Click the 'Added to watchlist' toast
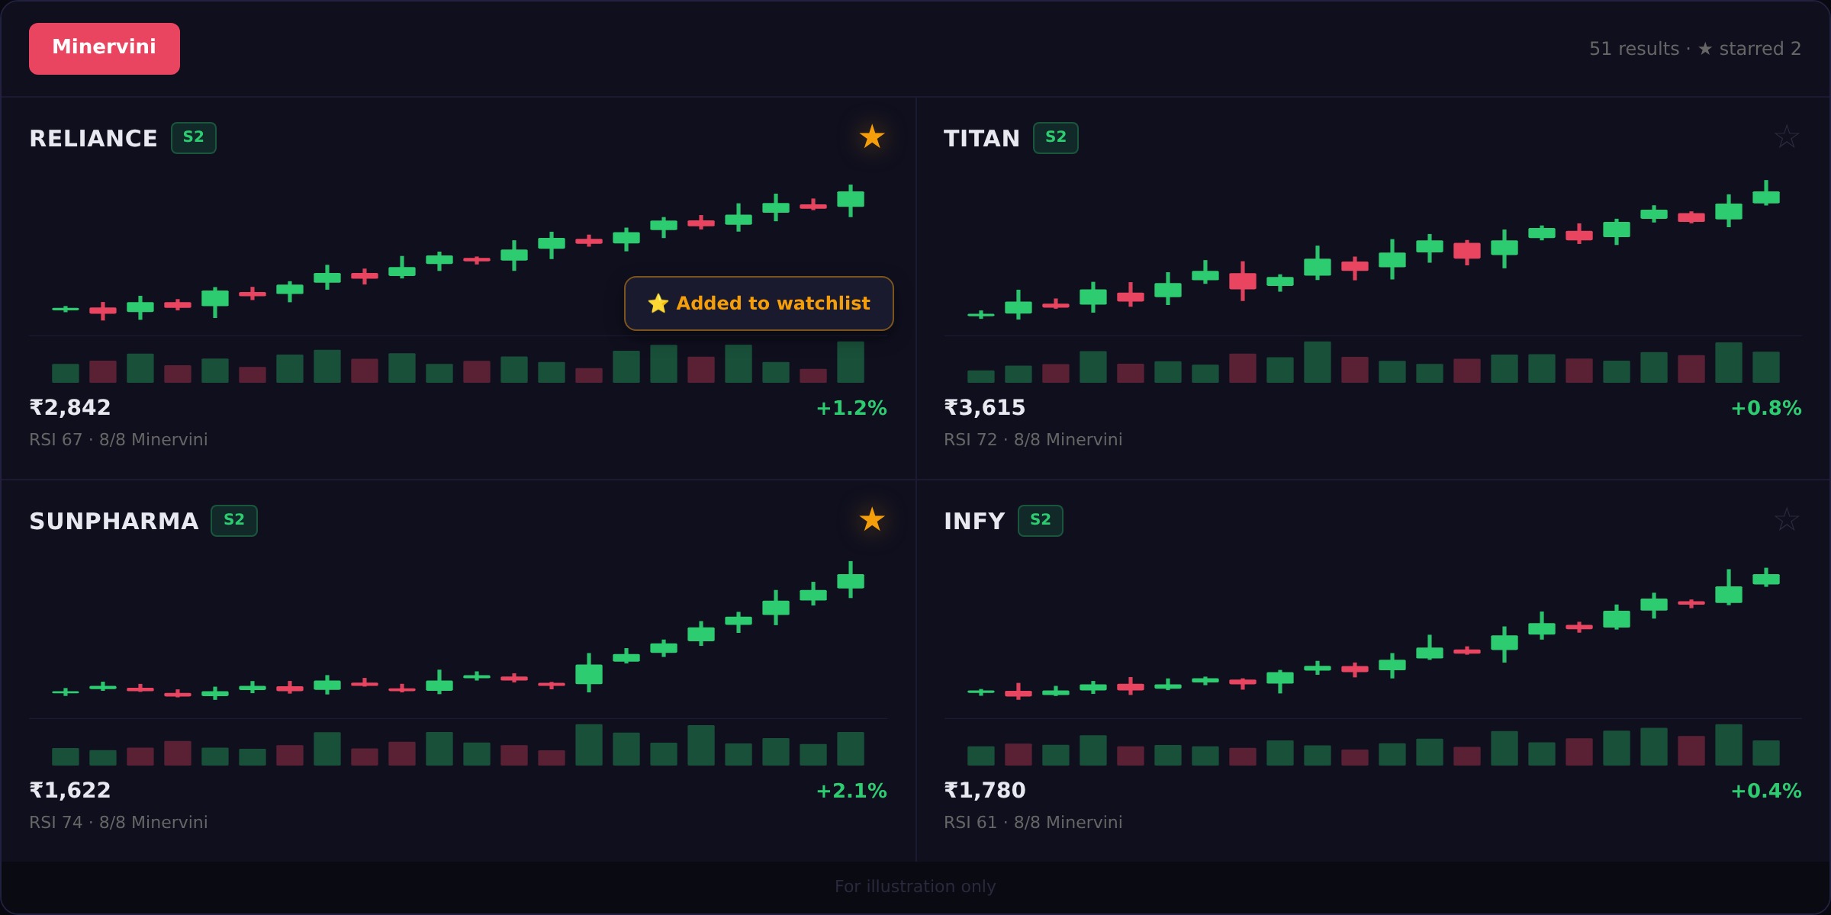Viewport: 1831px width, 915px height. [x=759, y=303]
